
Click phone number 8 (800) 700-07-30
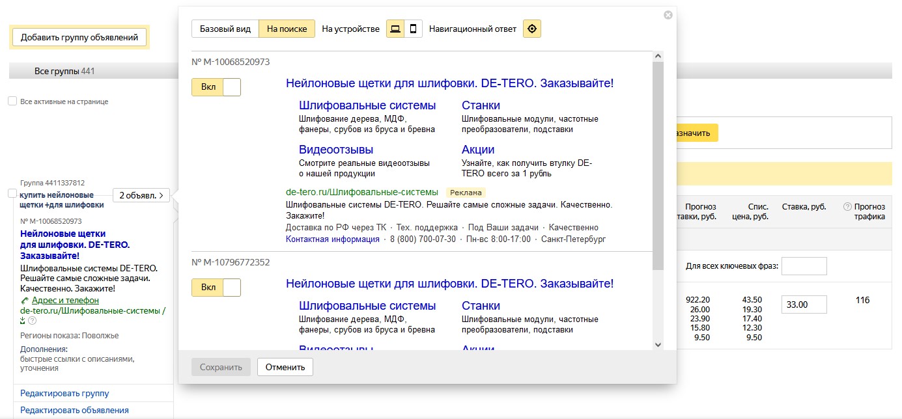click(x=423, y=239)
